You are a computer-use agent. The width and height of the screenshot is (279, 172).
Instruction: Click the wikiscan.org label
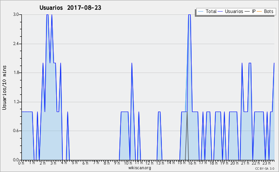point(139,168)
